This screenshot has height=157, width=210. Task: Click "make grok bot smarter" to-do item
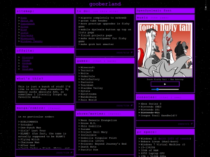97,44
